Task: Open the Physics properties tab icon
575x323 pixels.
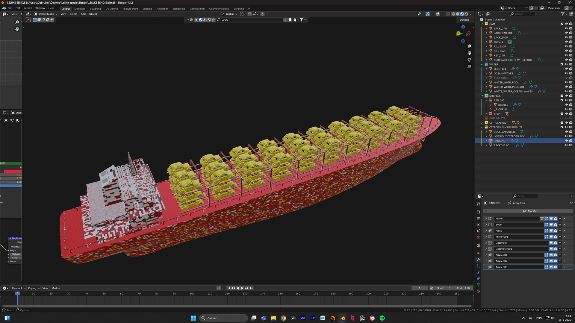Action: pos(478,272)
